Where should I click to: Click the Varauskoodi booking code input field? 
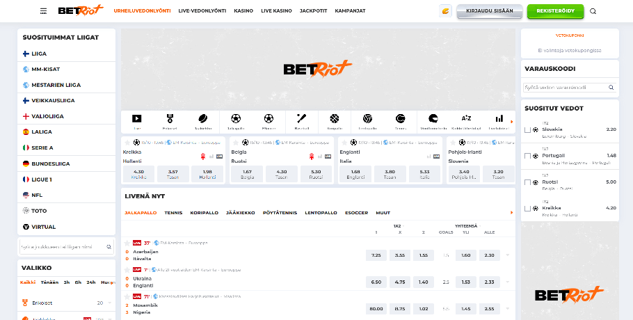566,88
